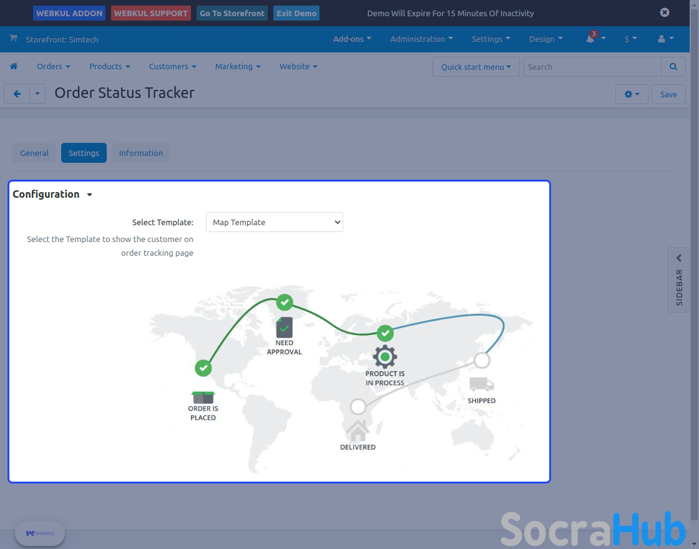Click the WEBKUL ADDON button
The width and height of the screenshot is (699, 549).
tap(69, 13)
